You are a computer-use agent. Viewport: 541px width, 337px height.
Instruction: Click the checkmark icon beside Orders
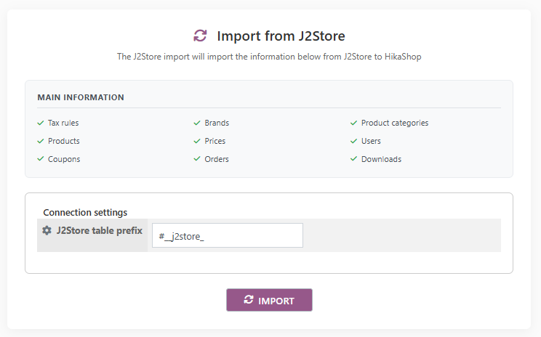[x=197, y=159]
